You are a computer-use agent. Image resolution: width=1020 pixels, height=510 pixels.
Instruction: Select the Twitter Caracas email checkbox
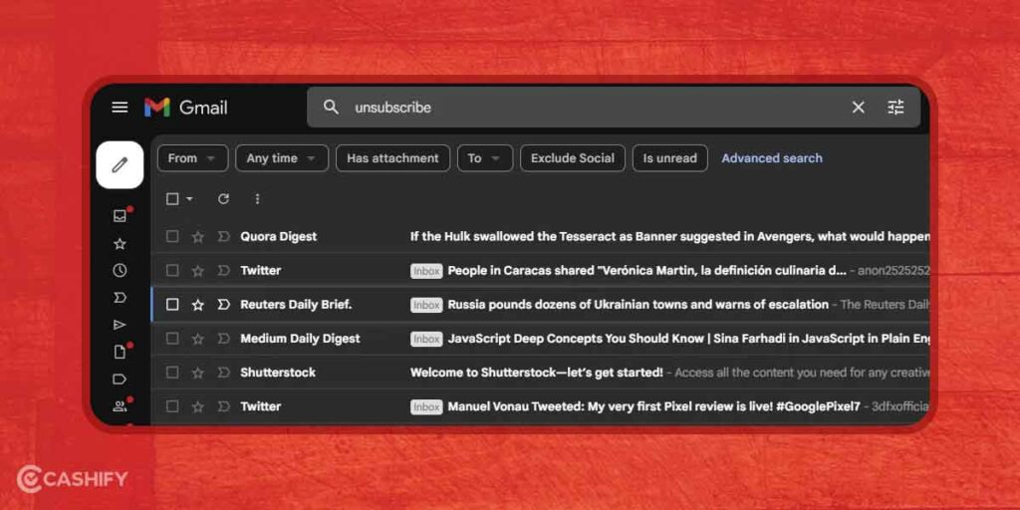click(x=172, y=270)
